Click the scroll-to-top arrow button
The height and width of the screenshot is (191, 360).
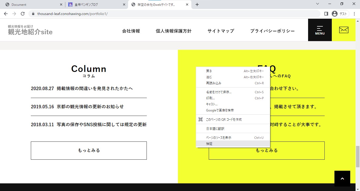pos(342,179)
